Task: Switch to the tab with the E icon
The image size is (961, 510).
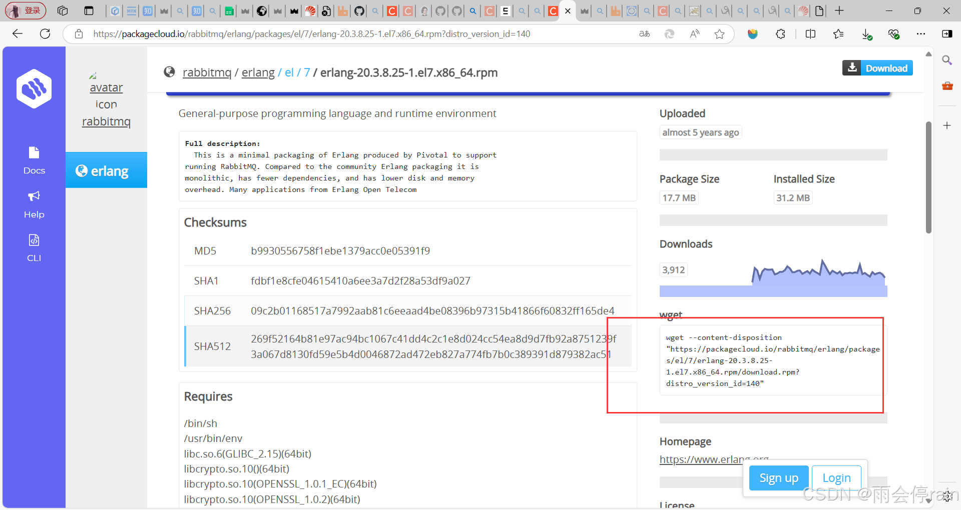Action: 506,10
